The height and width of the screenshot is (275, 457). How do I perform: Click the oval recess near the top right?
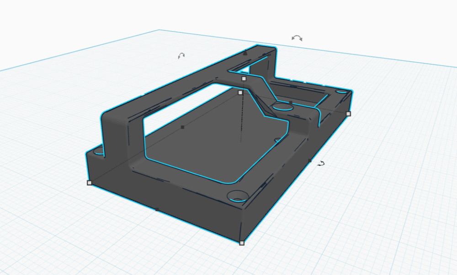(283, 108)
